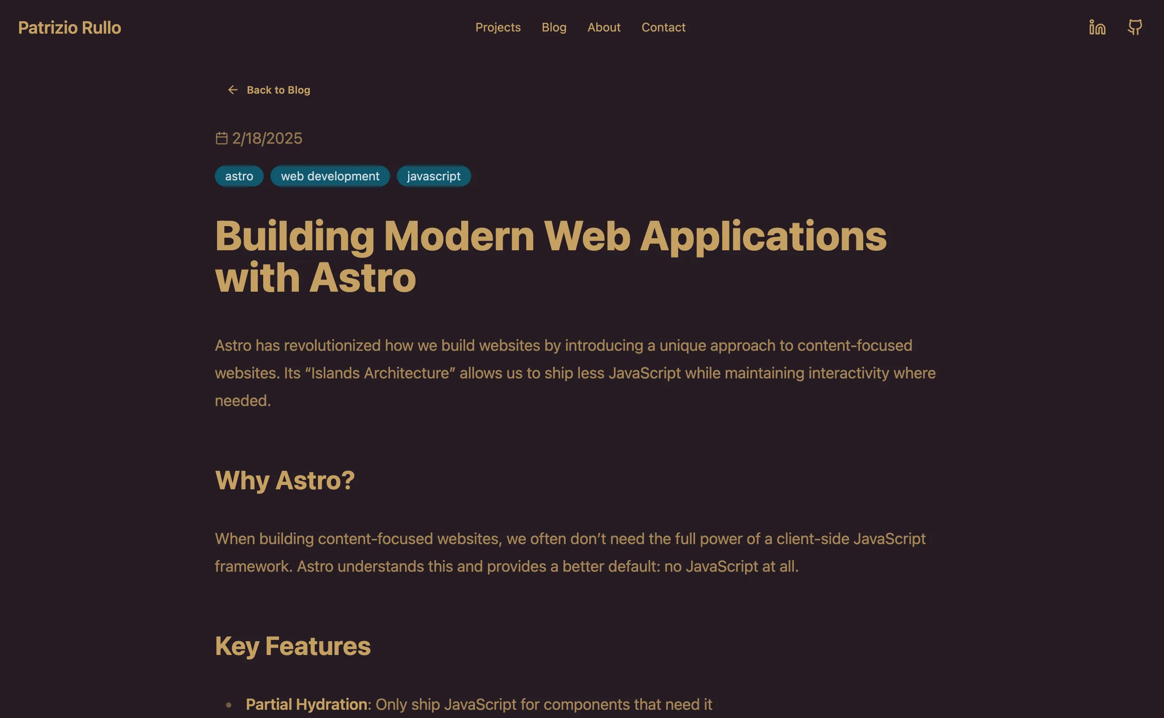Click the back arrow navigation icon
This screenshot has width=1164, height=718.
pos(233,89)
